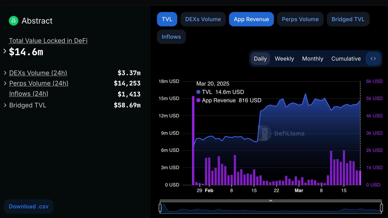Expand the Bridged TVL row

coord(5,105)
